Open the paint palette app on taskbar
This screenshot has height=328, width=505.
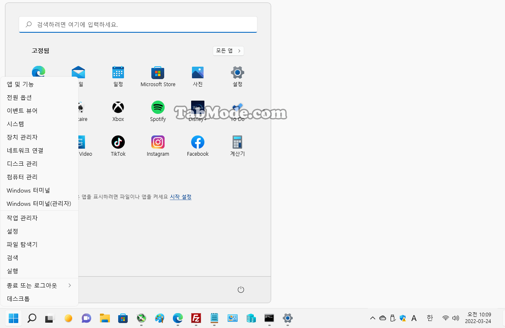(160, 318)
